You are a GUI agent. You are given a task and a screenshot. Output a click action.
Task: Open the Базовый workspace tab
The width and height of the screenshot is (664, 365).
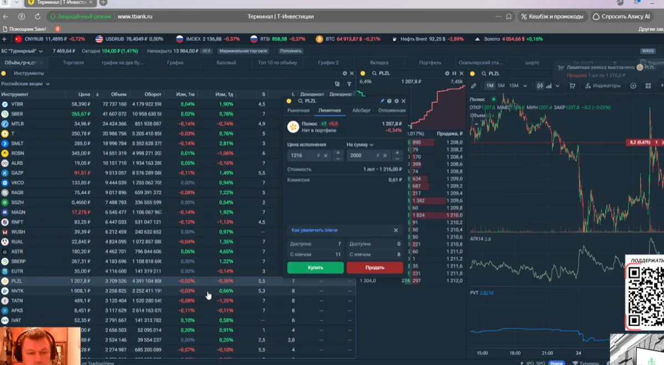[x=226, y=63]
